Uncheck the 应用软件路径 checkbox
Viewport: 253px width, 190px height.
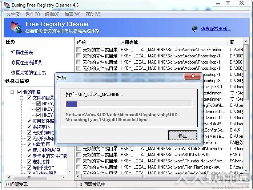click(29, 121)
